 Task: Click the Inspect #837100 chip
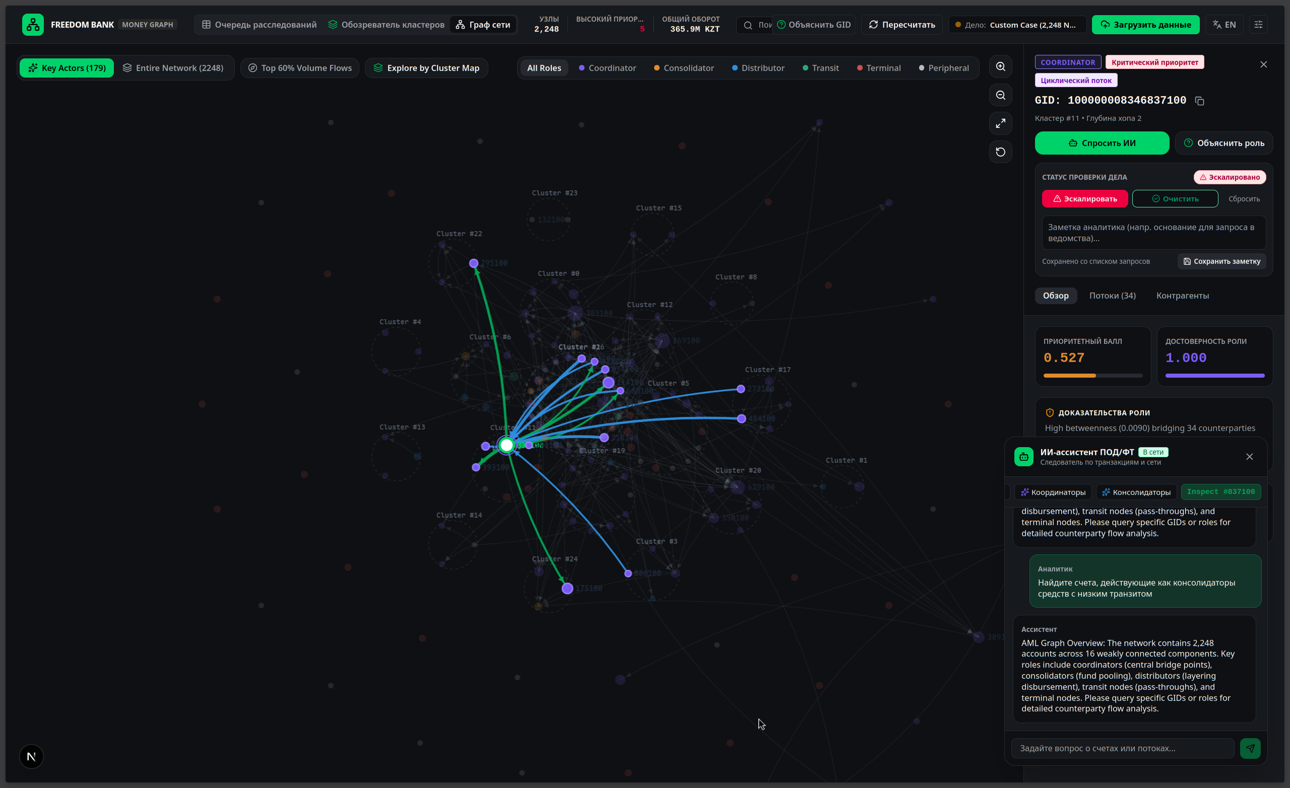click(1220, 492)
